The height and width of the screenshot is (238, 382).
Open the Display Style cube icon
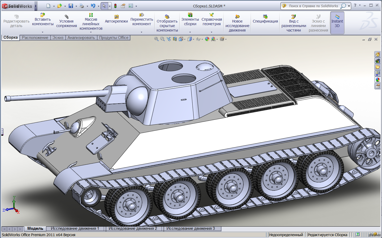pos(190,39)
